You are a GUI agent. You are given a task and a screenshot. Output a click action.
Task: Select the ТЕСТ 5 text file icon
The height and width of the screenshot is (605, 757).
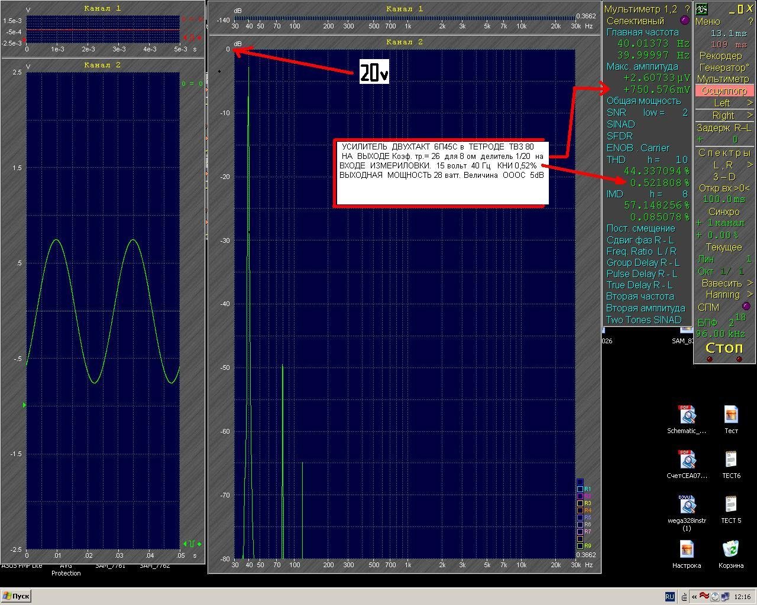731,509
